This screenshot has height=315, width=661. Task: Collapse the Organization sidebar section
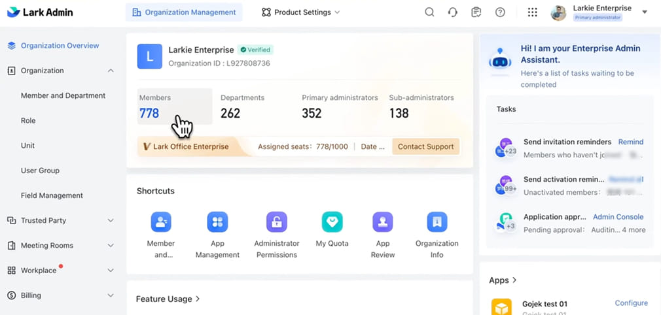[111, 71]
